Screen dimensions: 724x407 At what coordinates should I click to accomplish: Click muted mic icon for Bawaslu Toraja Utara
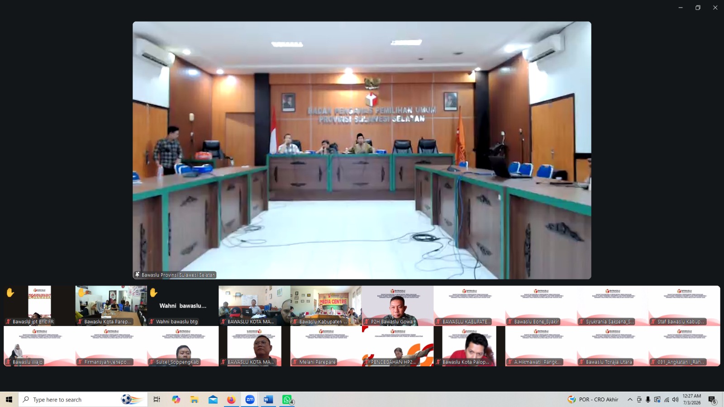[581, 362]
